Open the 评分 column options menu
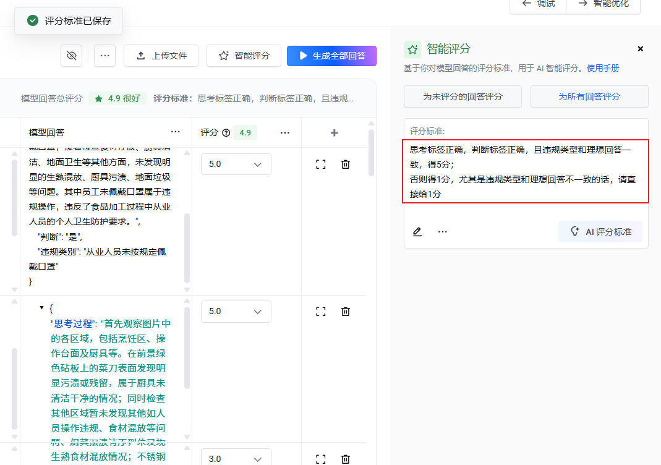Screen dimensions: 661x465 pos(284,132)
